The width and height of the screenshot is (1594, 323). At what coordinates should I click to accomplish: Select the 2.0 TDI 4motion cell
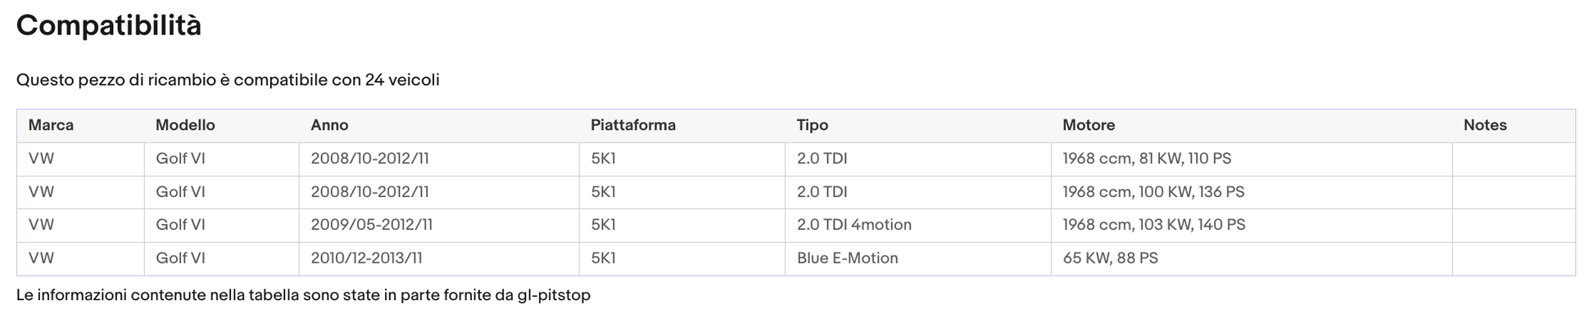(917, 225)
